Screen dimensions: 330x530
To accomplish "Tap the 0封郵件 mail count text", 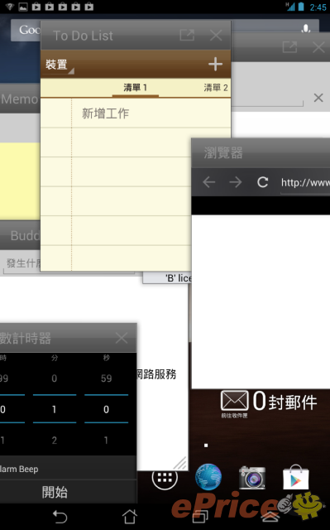I will coord(285,402).
